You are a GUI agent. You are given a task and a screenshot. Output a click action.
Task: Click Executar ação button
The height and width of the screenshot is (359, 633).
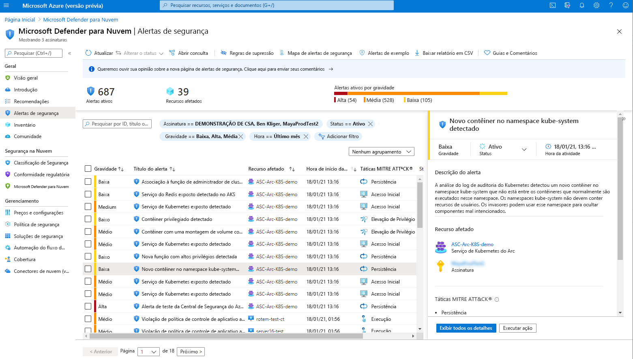[x=517, y=328]
